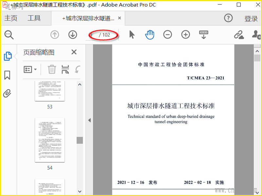Click the document scrollbar handle
262x196 pixels.
(257, 58)
